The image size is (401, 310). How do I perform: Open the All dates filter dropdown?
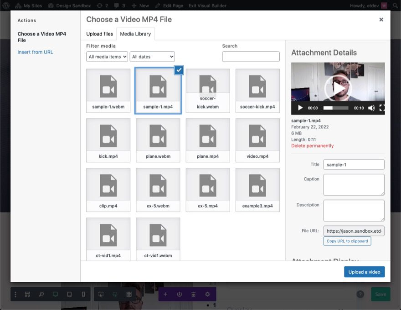(152, 56)
